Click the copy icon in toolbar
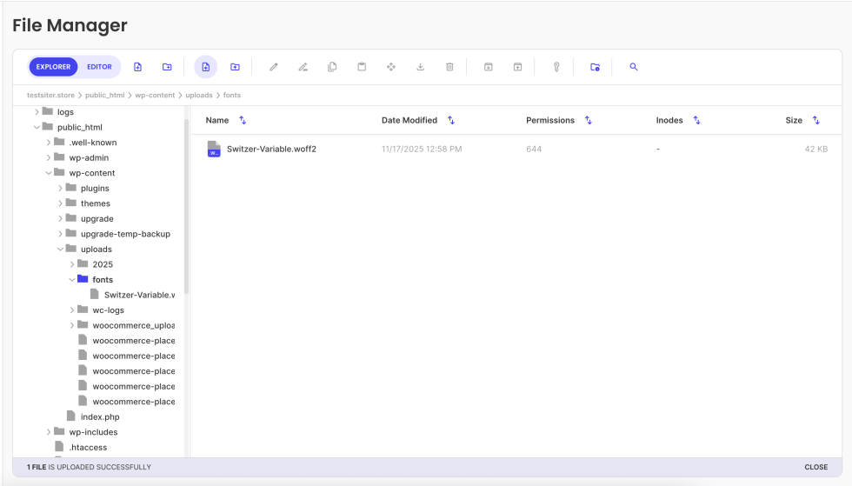Viewport: 852px width, 486px height. click(332, 67)
